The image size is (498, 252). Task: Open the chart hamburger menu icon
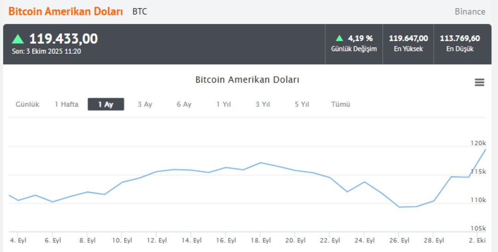pos(479,83)
